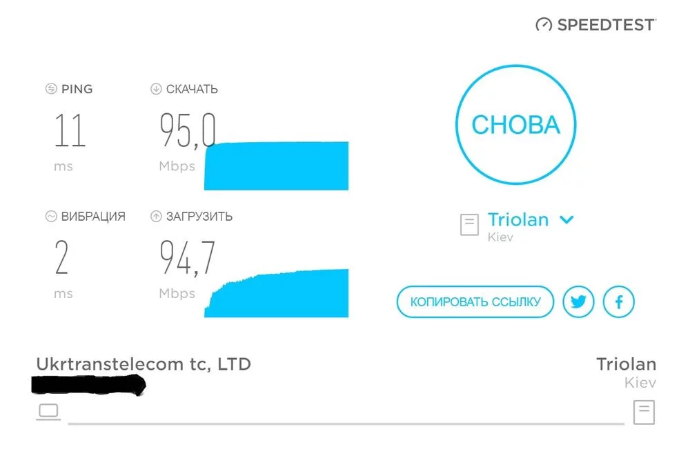The height and width of the screenshot is (467, 690).
Task: Click the download speed graph
Action: 277,166
